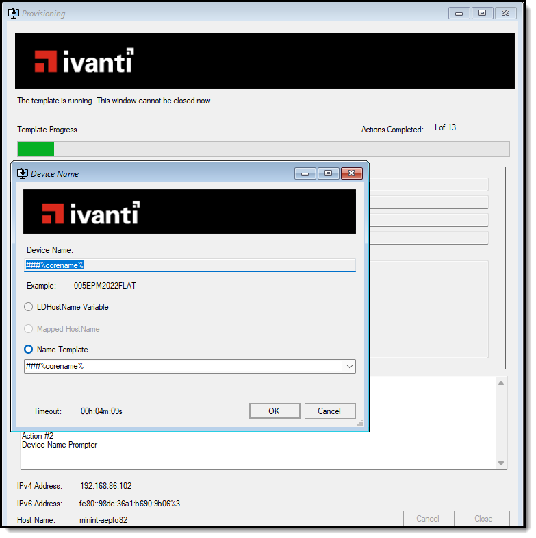536x538 pixels.
Task: Maximize the Device Name dialog
Action: [x=328, y=173]
